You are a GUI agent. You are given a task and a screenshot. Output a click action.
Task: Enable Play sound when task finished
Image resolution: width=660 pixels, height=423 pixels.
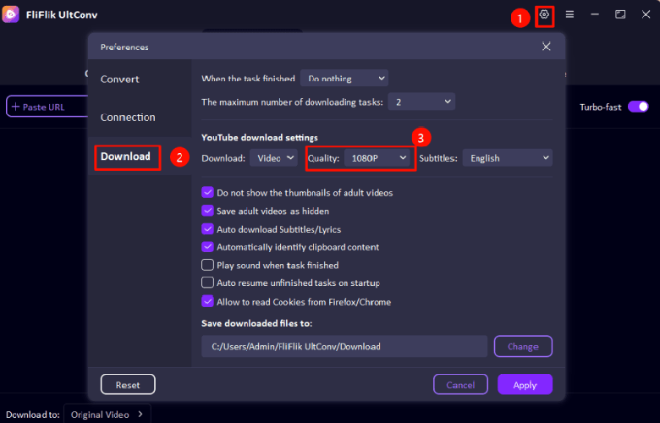pyautogui.click(x=207, y=265)
